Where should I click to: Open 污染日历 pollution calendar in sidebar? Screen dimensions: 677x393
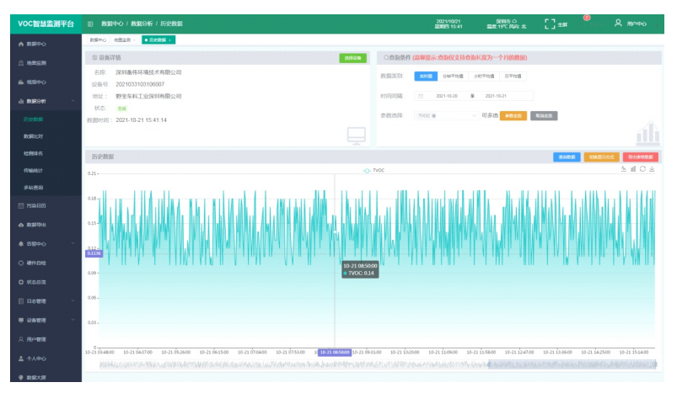point(46,205)
